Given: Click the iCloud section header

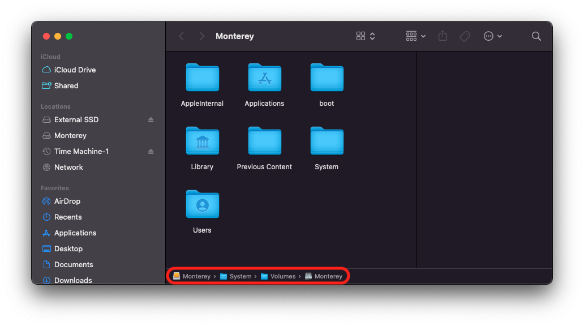Looking at the screenshot, I should tap(50, 57).
